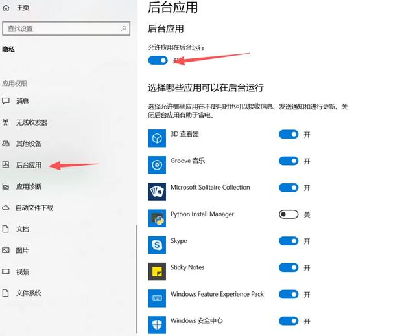Viewport: 415px width, 336px height.
Task: Select 其他设备 in sidebar
Action: pos(29,144)
